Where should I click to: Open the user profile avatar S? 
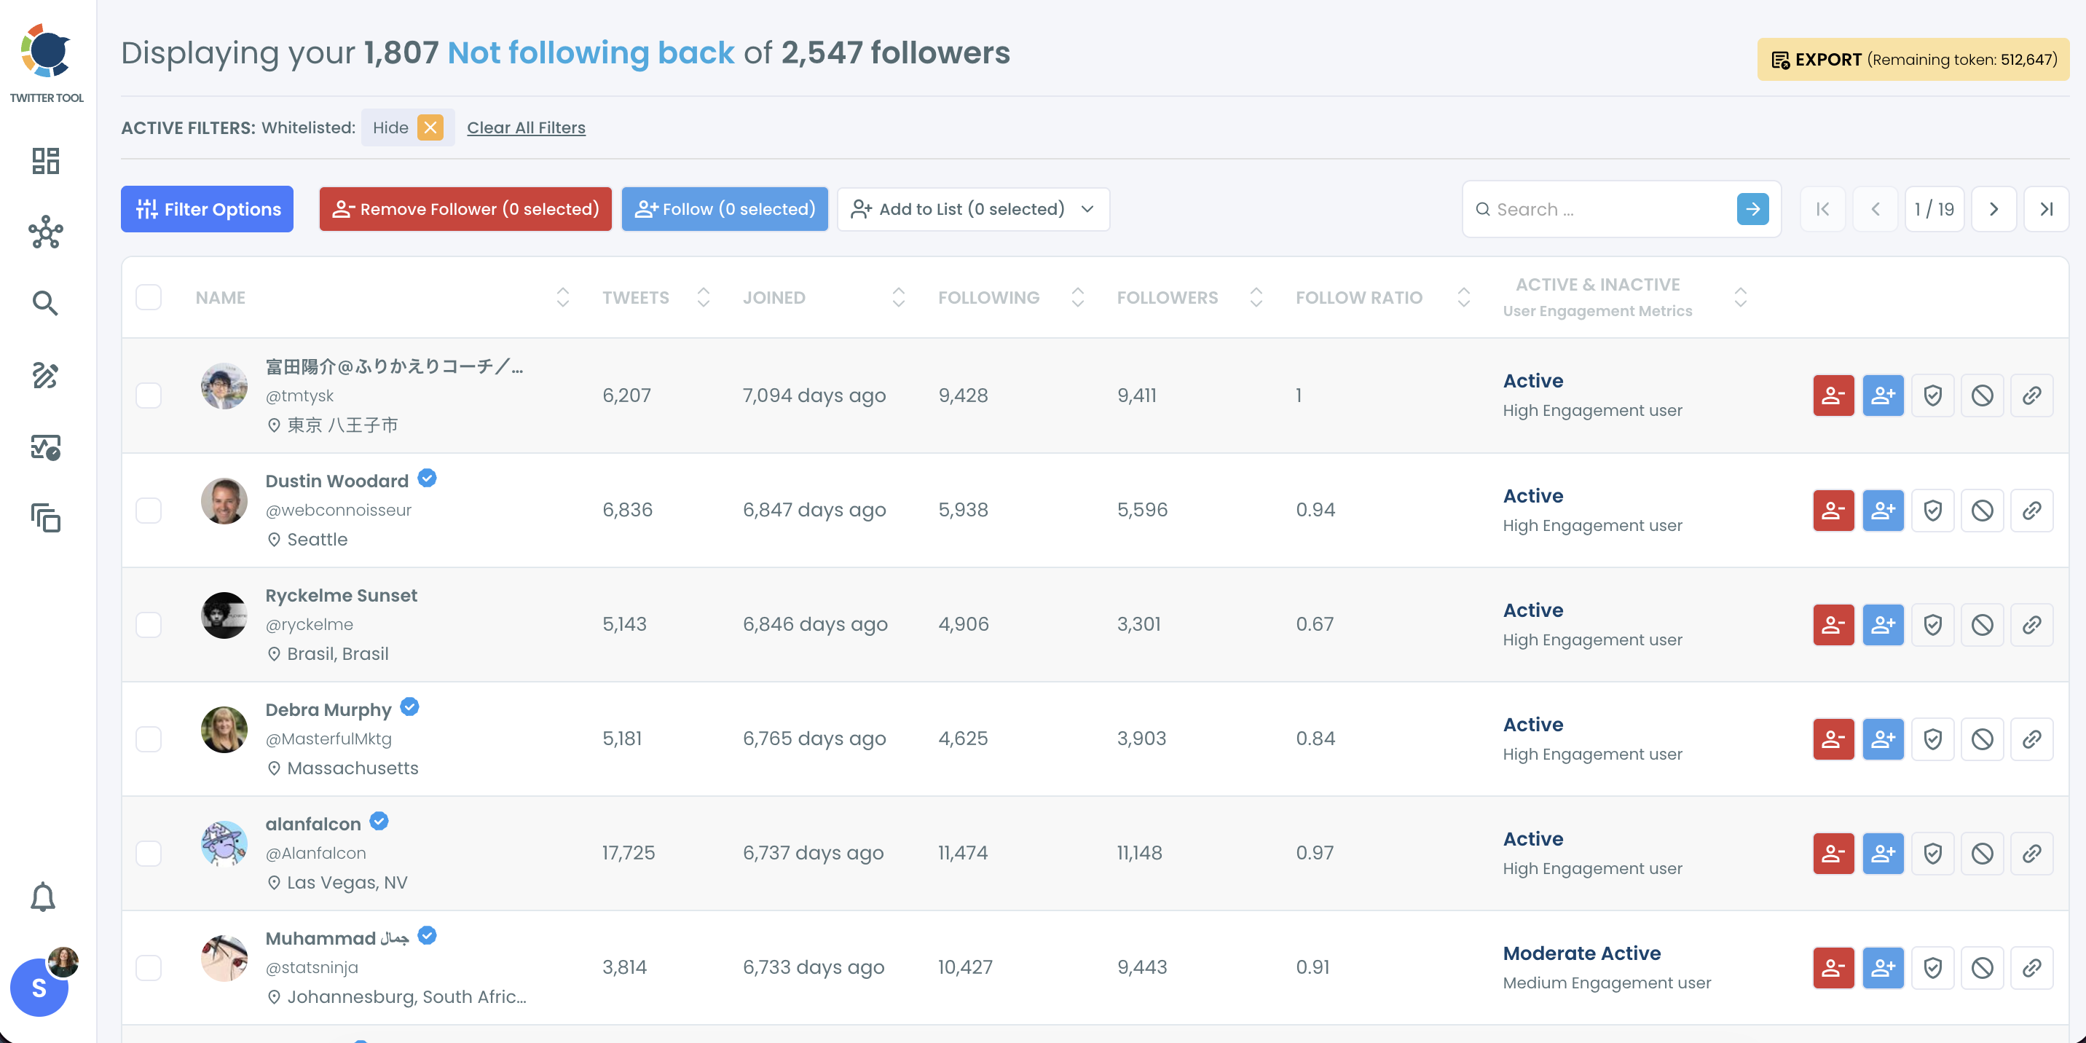39,987
